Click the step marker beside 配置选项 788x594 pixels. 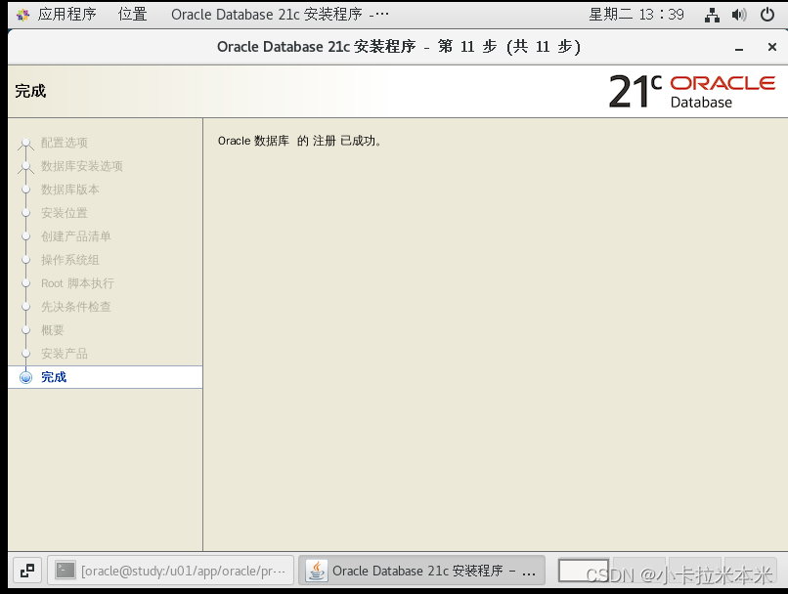tap(25, 143)
